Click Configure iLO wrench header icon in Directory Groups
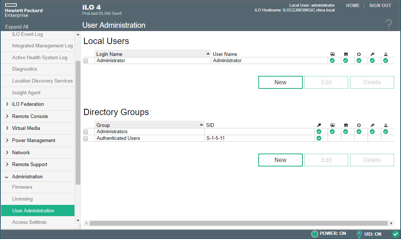Image resolution: width=401 pixels, height=239 pixels. click(372, 125)
